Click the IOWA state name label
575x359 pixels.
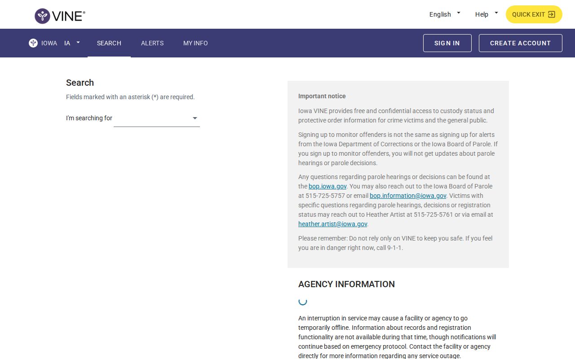[49, 43]
